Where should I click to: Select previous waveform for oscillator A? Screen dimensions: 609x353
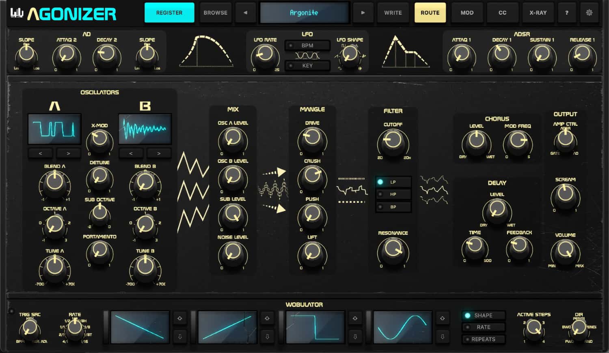(x=40, y=153)
